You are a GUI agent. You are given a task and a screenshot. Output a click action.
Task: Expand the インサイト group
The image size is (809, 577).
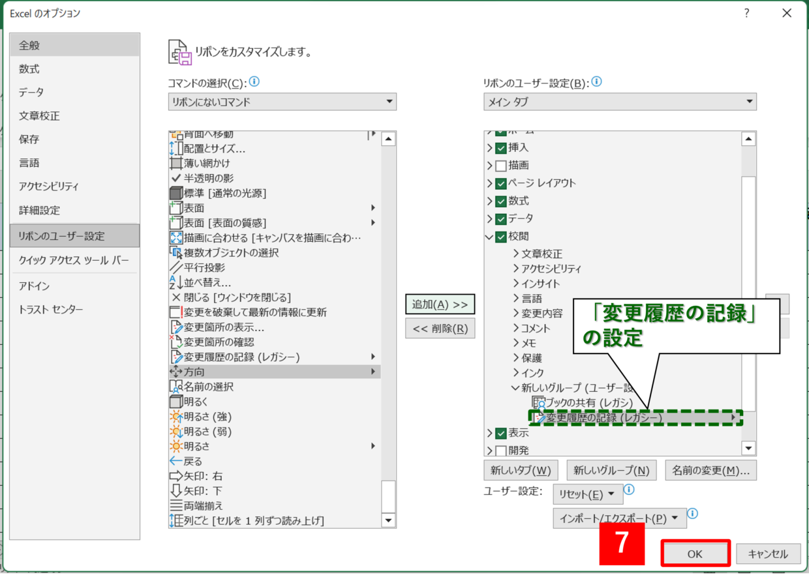516,284
